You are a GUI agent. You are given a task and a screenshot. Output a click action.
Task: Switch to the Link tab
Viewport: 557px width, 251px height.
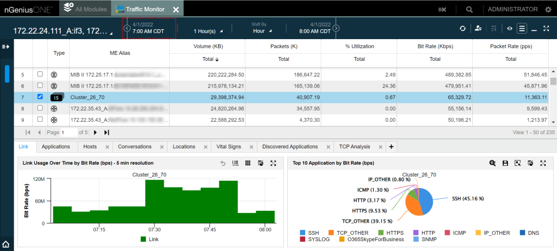pos(23,147)
